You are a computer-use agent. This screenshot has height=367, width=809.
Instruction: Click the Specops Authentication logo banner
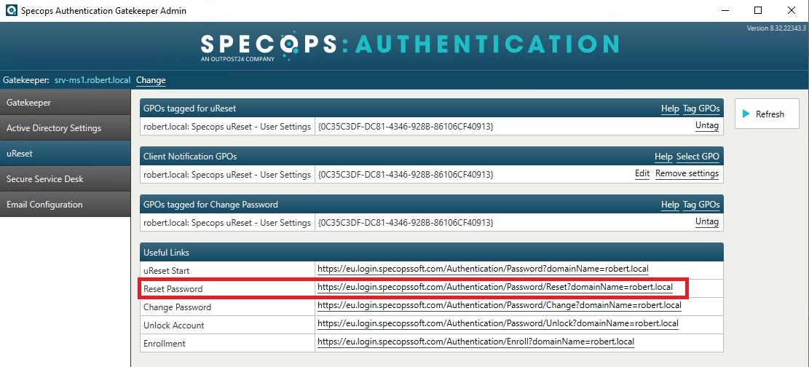coord(410,47)
